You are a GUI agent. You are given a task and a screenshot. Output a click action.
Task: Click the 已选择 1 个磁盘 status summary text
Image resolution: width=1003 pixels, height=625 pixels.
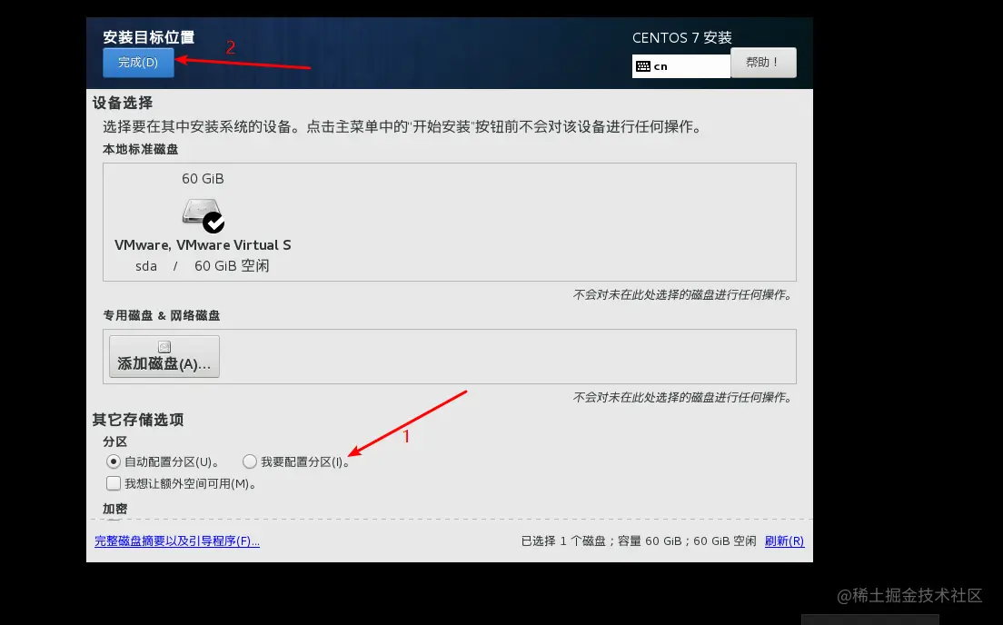pyautogui.click(x=639, y=541)
